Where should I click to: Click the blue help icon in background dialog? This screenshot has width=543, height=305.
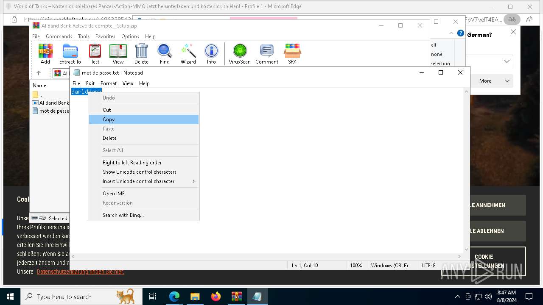[461, 33]
